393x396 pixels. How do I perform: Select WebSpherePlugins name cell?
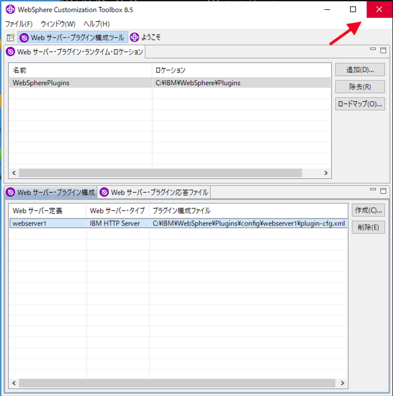point(81,83)
